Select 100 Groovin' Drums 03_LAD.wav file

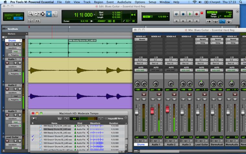tap(58, 143)
